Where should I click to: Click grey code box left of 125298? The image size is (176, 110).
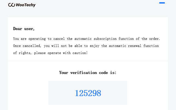(60, 93)
